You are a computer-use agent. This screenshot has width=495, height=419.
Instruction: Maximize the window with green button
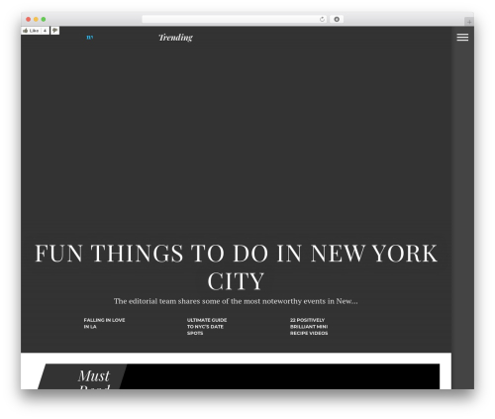coord(44,20)
